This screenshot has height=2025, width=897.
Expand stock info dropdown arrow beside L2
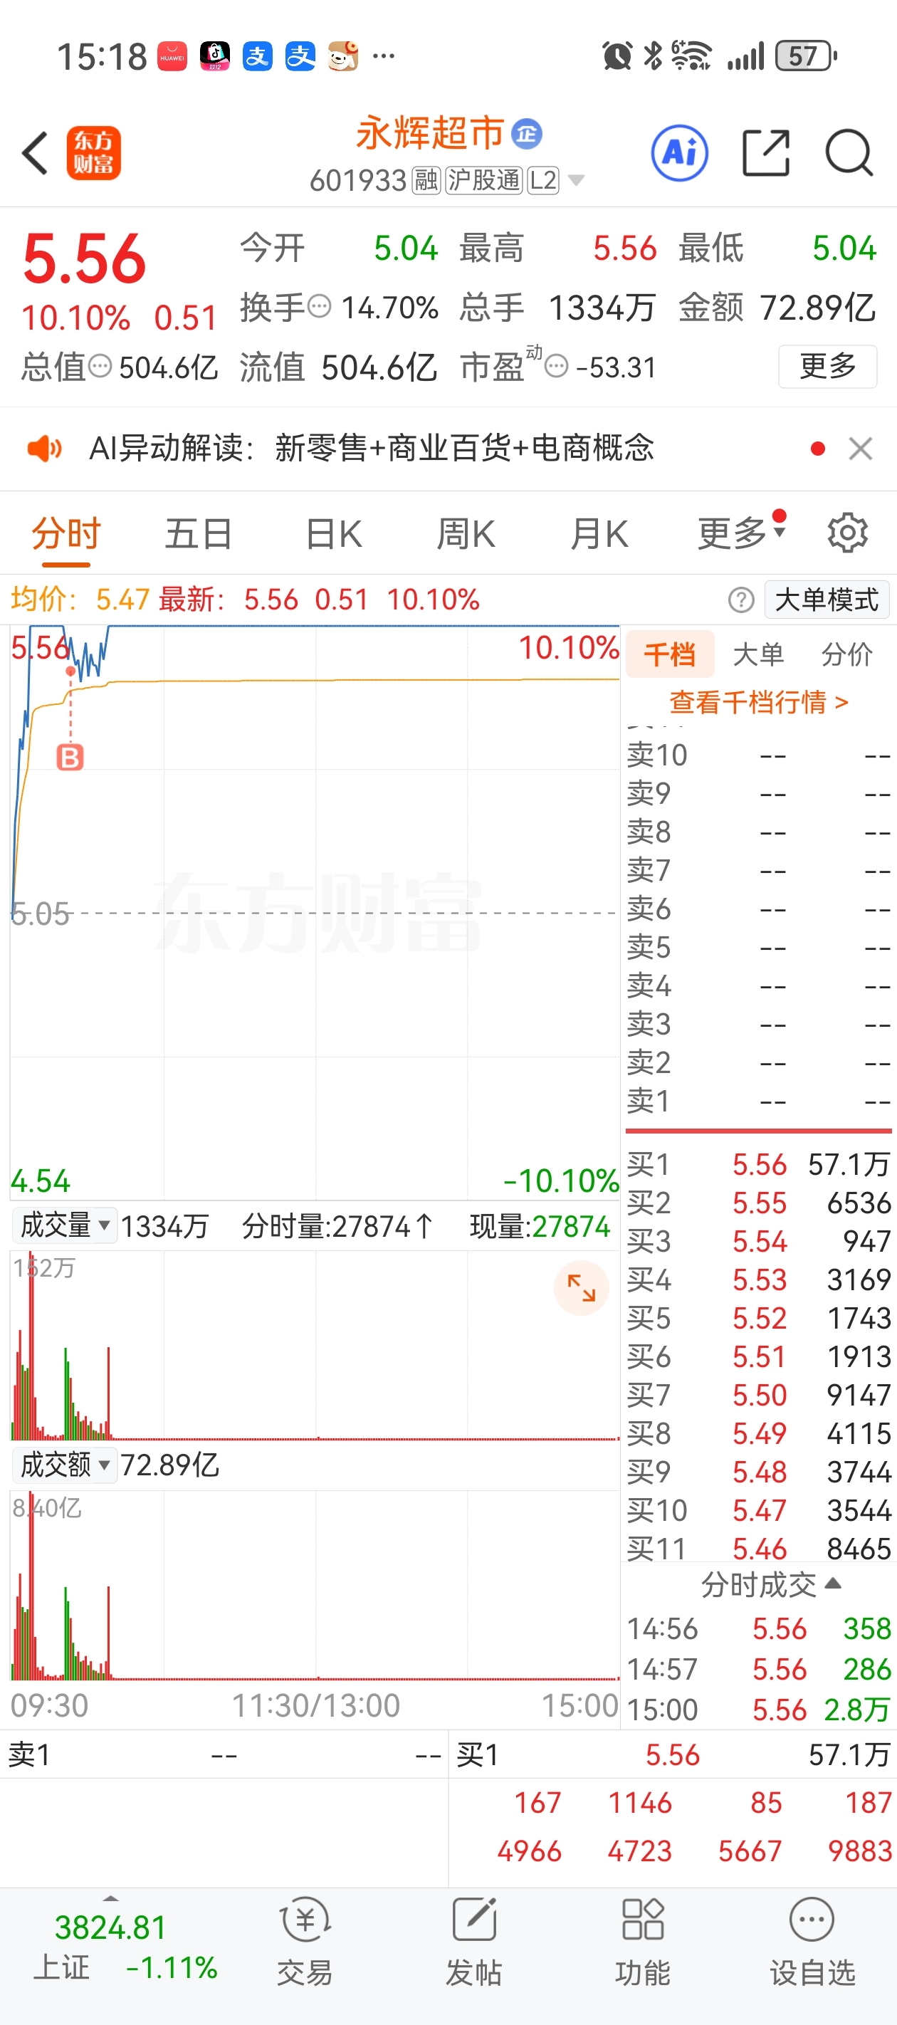tap(576, 181)
